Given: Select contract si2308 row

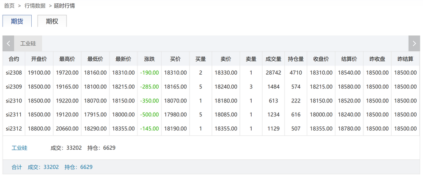Looking at the screenshot, I should click(x=14, y=73).
